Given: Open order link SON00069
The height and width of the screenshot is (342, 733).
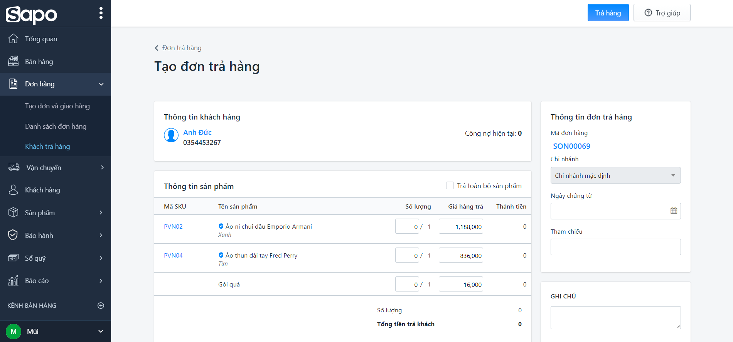Looking at the screenshot, I should (x=571, y=146).
